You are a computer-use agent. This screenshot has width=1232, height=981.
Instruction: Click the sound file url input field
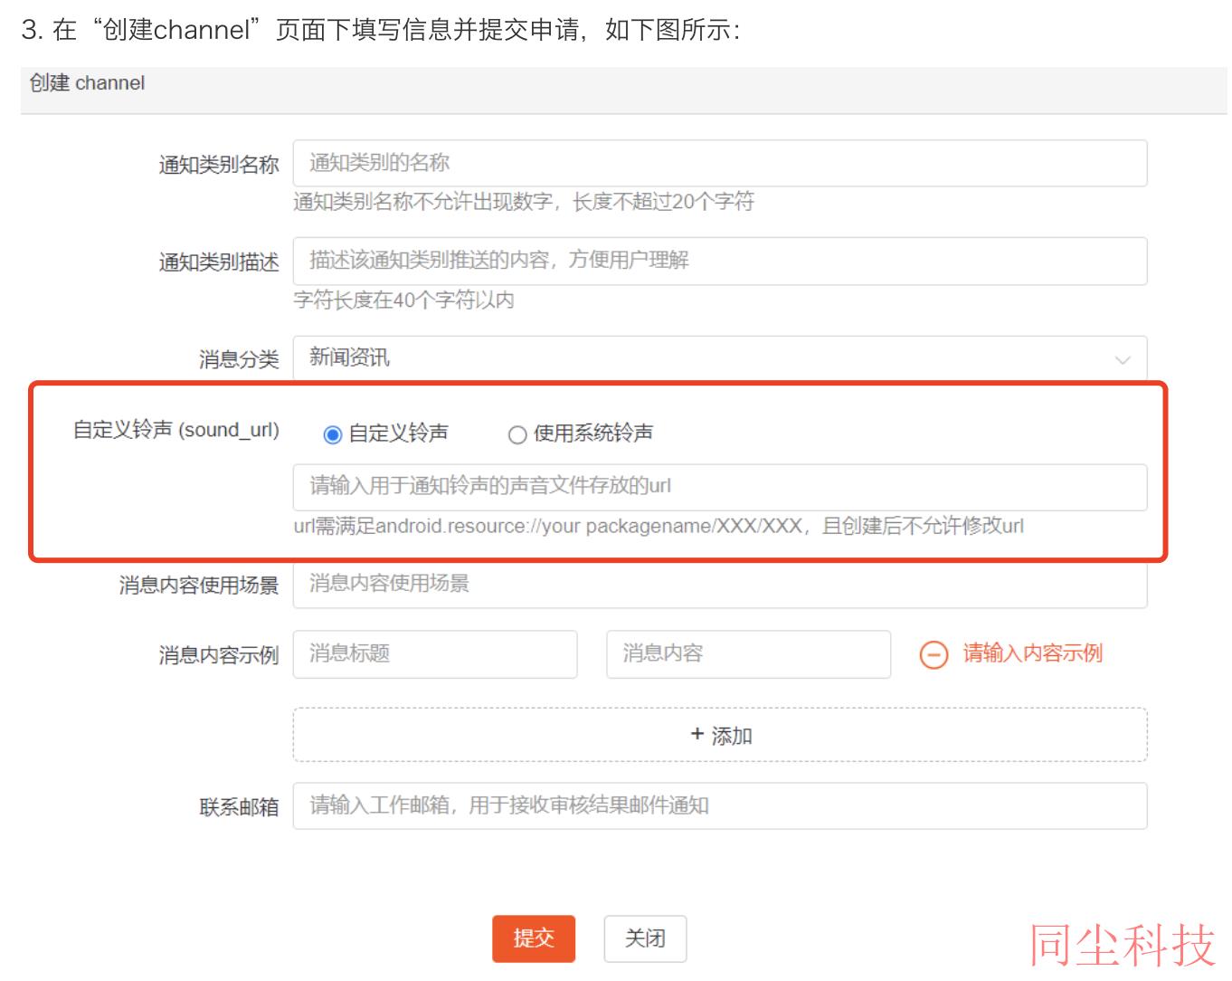(x=720, y=487)
